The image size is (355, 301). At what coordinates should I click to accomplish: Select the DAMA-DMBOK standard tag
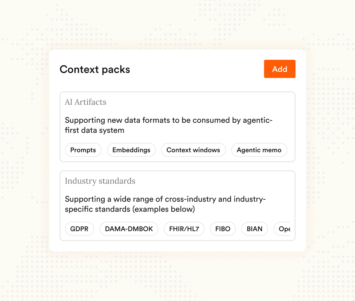point(129,229)
